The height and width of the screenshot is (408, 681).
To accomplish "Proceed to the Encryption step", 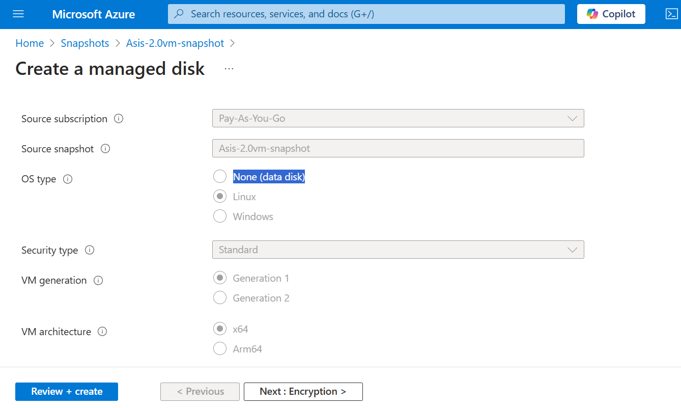I will pos(303,391).
